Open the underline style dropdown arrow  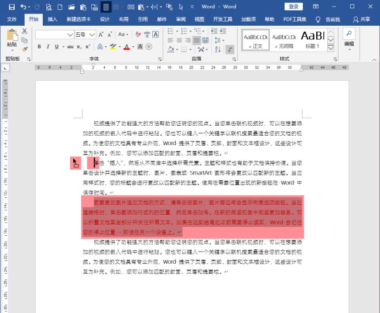pyautogui.click(x=63, y=47)
